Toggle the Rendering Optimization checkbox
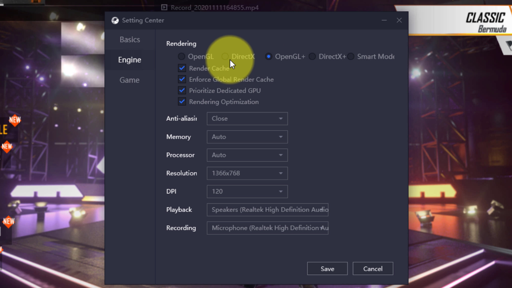 [182, 102]
